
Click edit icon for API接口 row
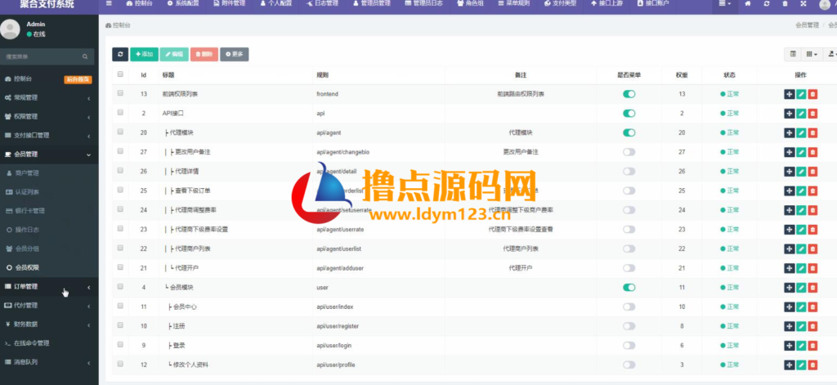tap(801, 113)
